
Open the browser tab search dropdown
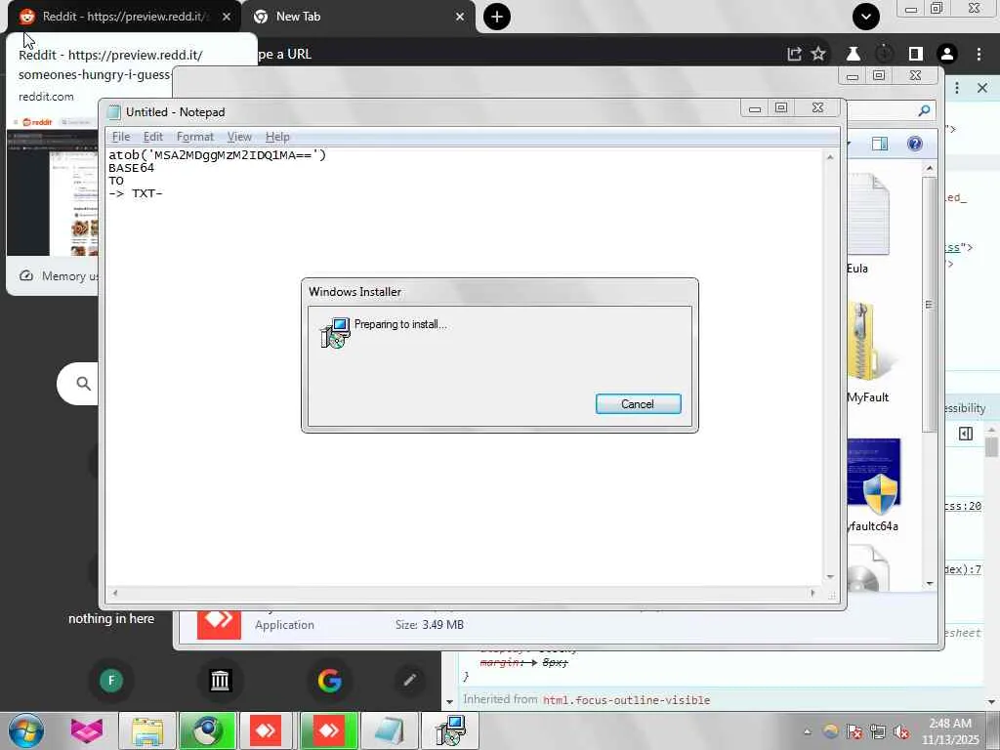(x=865, y=17)
